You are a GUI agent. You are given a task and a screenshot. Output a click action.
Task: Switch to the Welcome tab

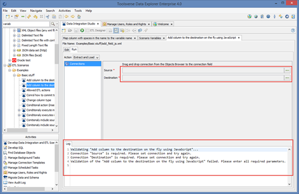[x=163, y=24]
